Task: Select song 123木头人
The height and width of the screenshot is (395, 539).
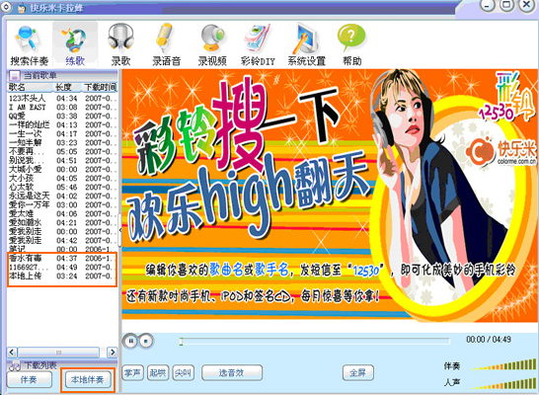Action: point(62,99)
